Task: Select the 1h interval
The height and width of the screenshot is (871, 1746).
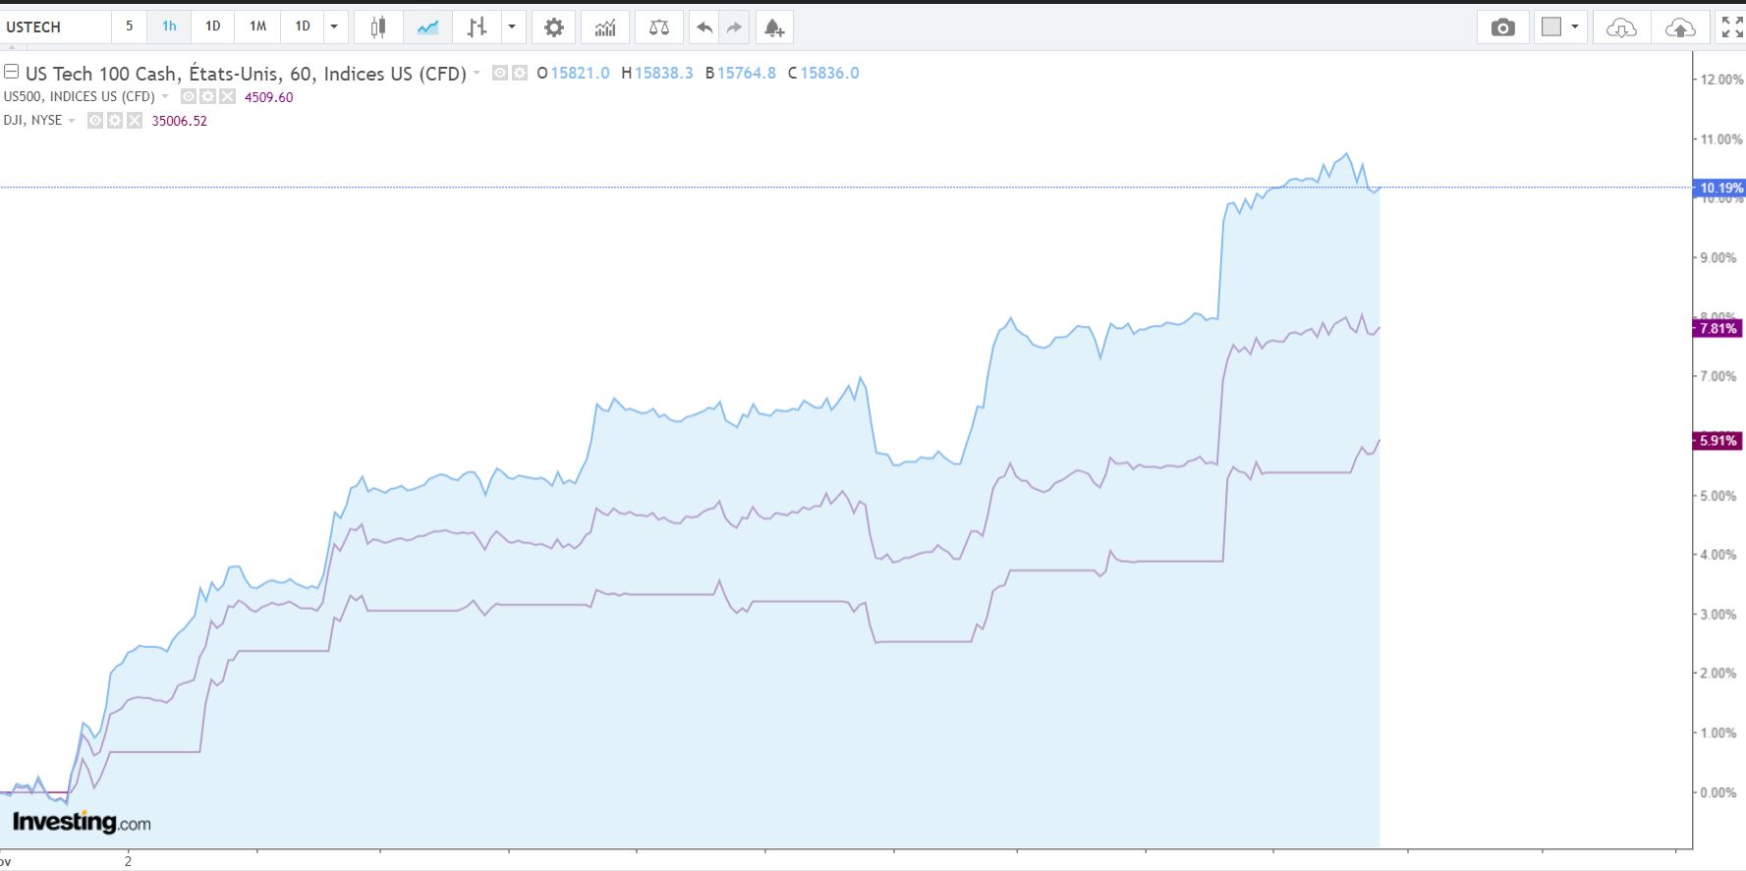Action: coord(169,27)
